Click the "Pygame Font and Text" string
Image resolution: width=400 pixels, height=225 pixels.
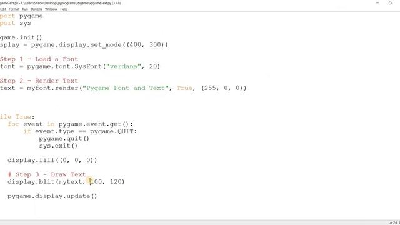(126, 88)
